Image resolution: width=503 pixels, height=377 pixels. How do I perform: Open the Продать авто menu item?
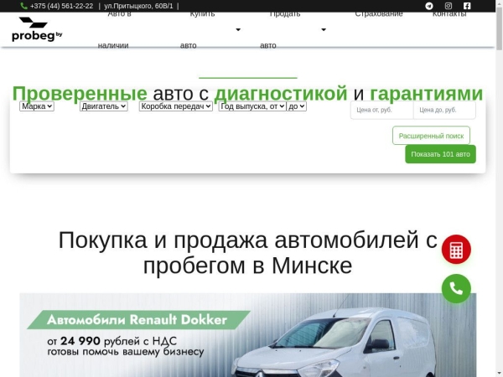(x=280, y=29)
